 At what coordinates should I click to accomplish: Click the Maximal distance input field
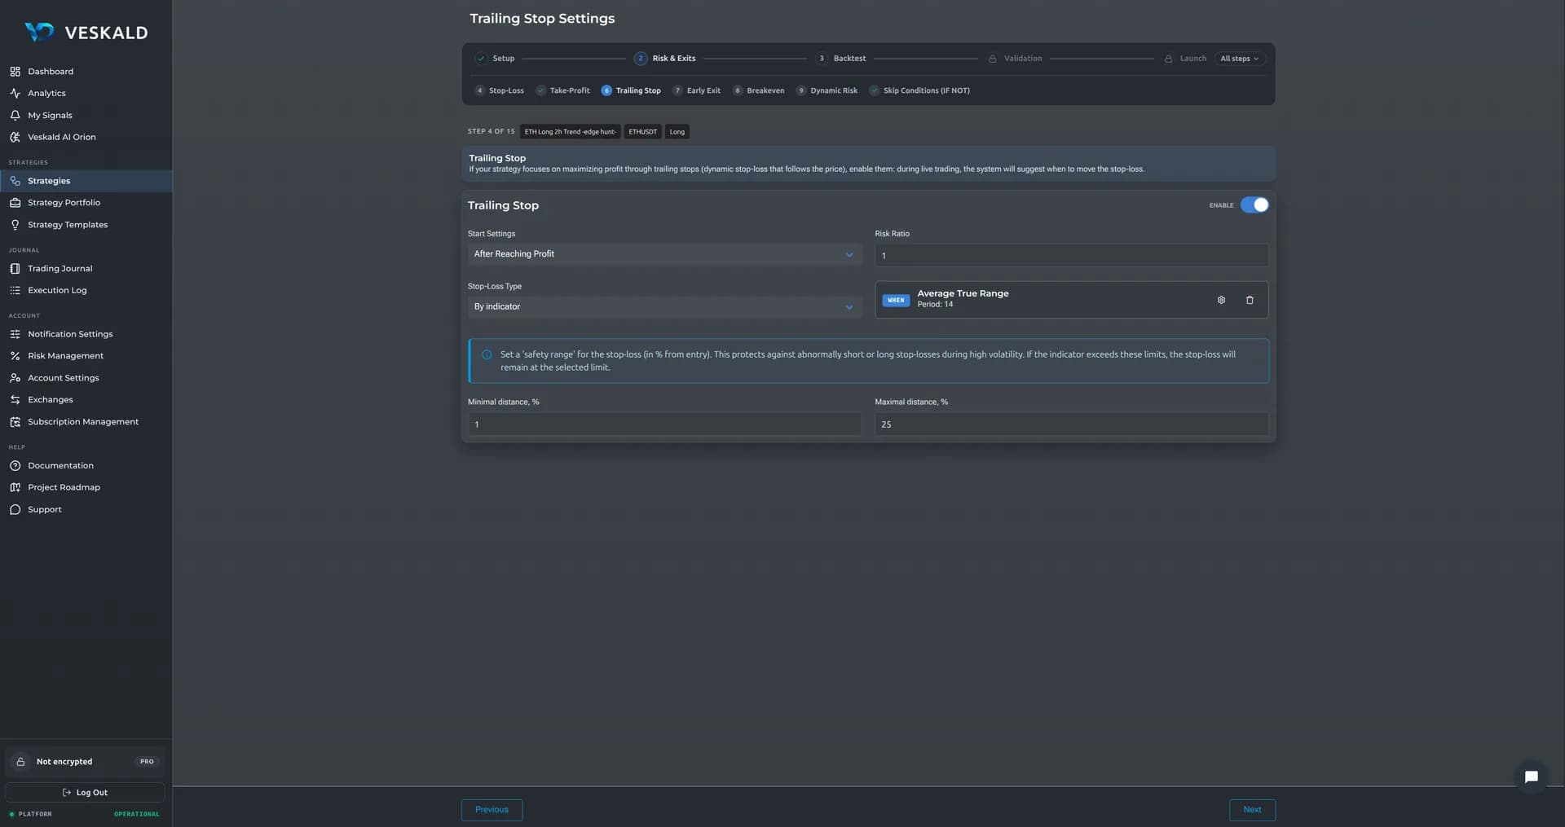click(1071, 424)
